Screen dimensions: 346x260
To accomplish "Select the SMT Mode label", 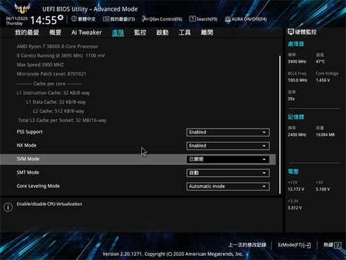I will point(28,173).
